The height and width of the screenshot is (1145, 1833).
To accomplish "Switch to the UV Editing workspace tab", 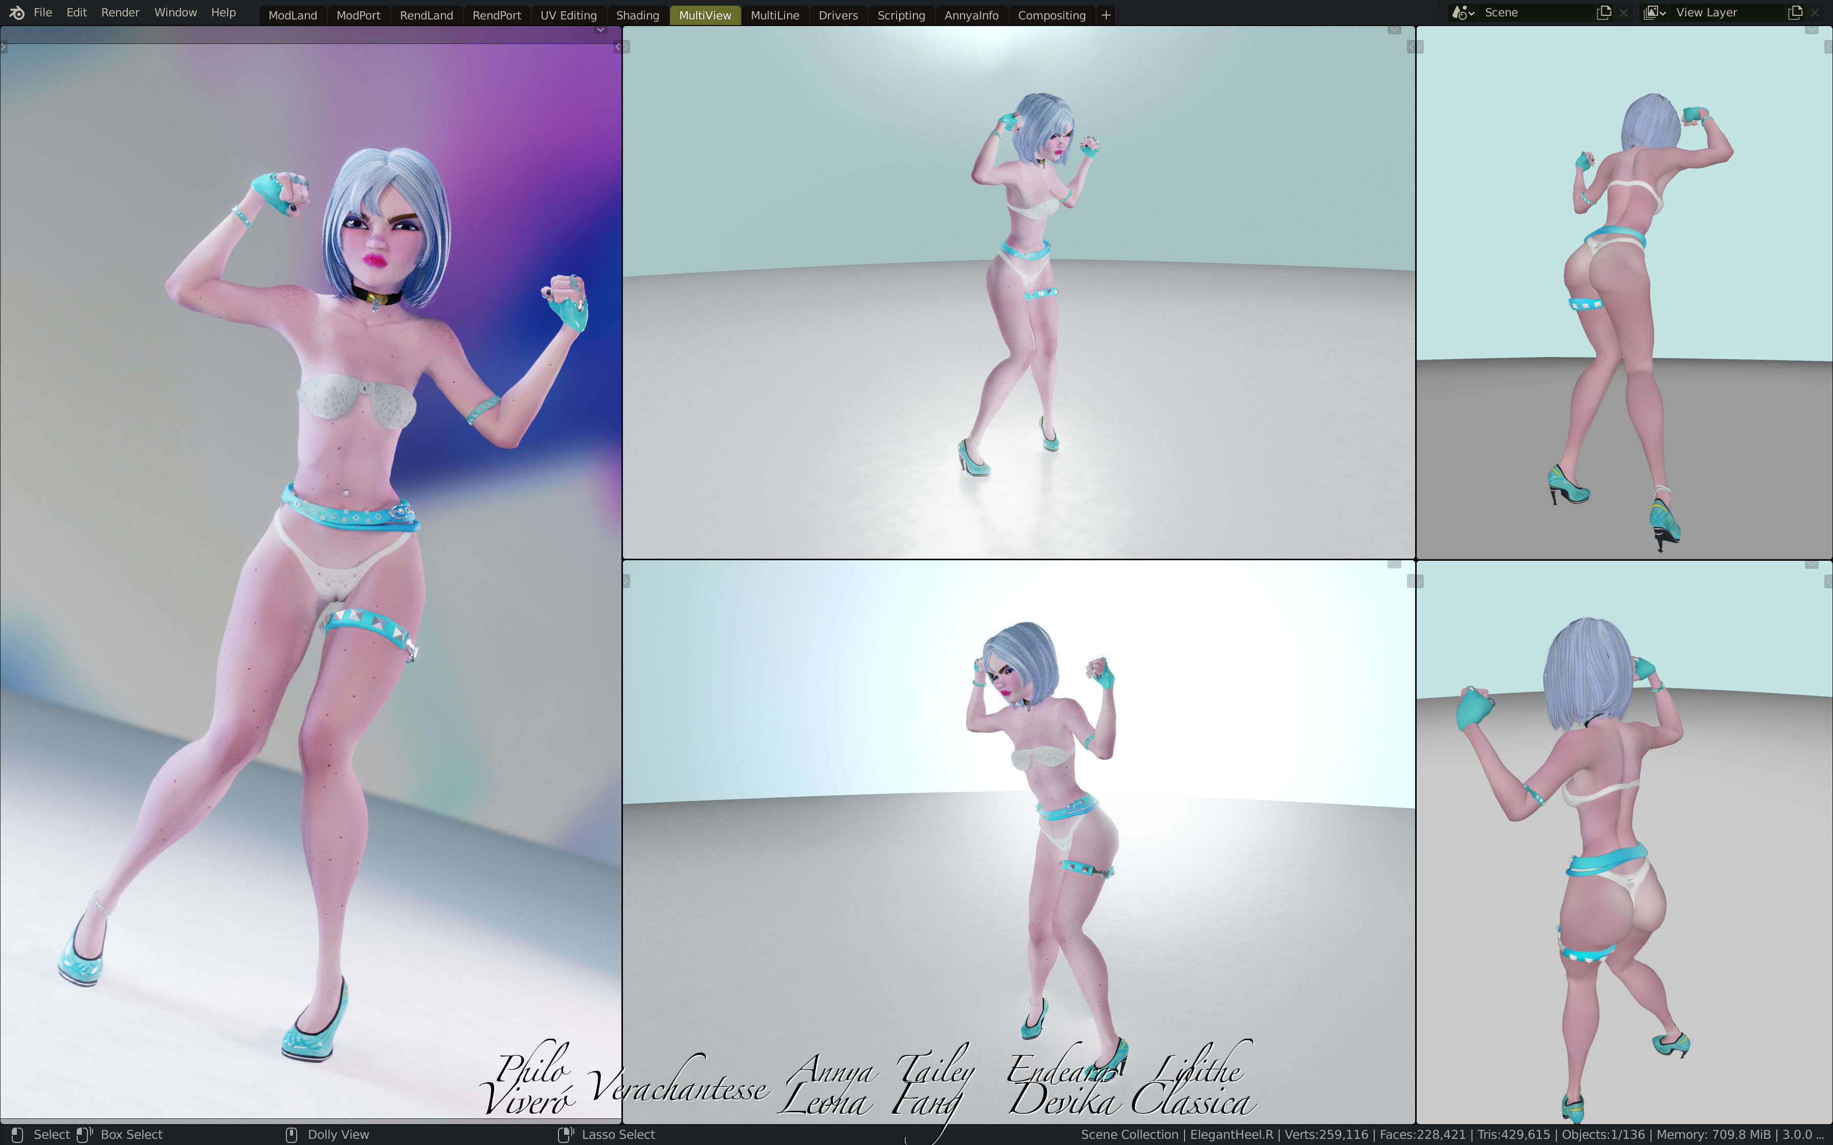I will pos(569,15).
